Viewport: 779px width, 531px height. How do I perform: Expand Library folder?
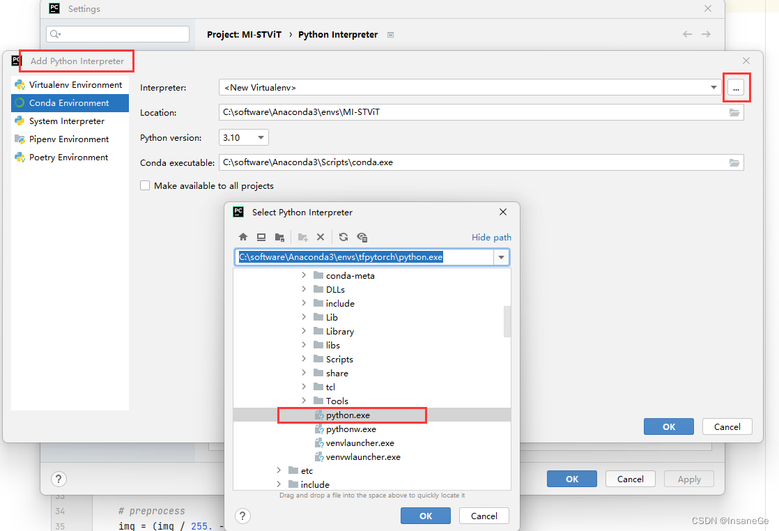click(304, 331)
